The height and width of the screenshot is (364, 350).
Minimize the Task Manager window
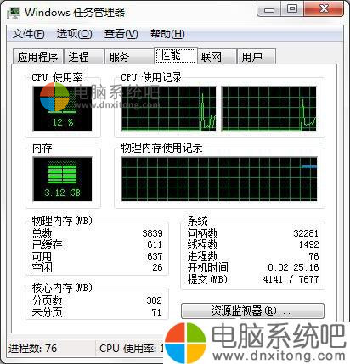coord(269,9)
